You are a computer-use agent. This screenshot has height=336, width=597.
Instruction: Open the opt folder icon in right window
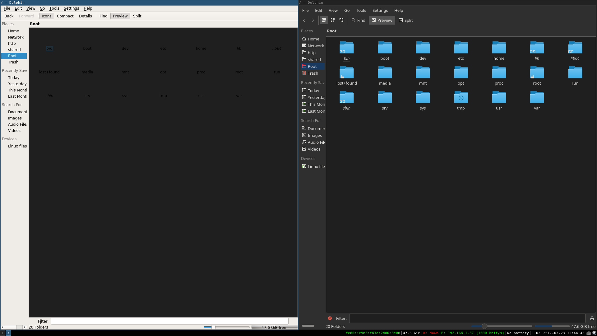pos(461,72)
